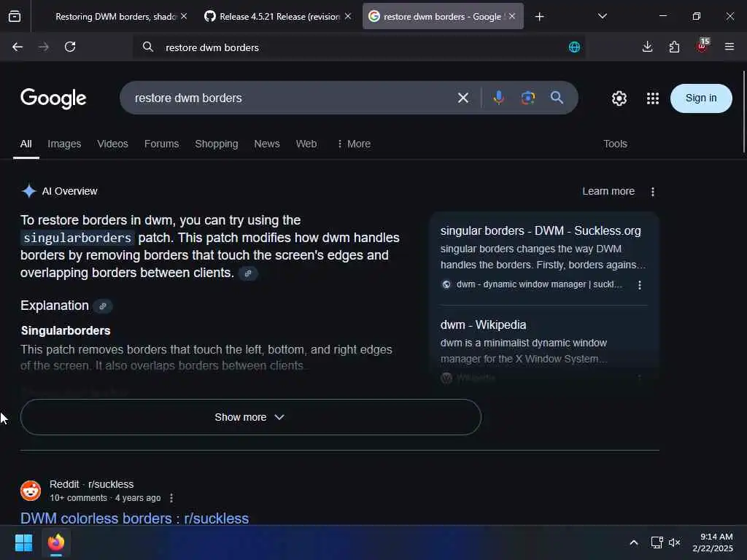747x560 pixels.
Task: Select the News results filter
Action: (267, 144)
